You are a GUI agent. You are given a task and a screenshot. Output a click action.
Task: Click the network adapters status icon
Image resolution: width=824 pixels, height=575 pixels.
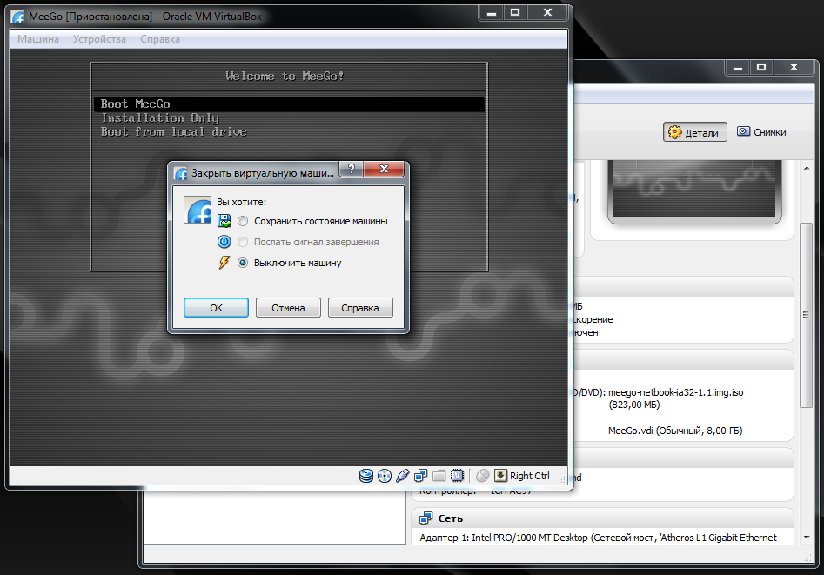pos(421,476)
